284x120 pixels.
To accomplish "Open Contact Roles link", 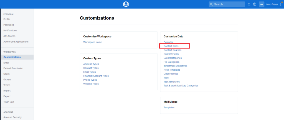I will 171,46.
